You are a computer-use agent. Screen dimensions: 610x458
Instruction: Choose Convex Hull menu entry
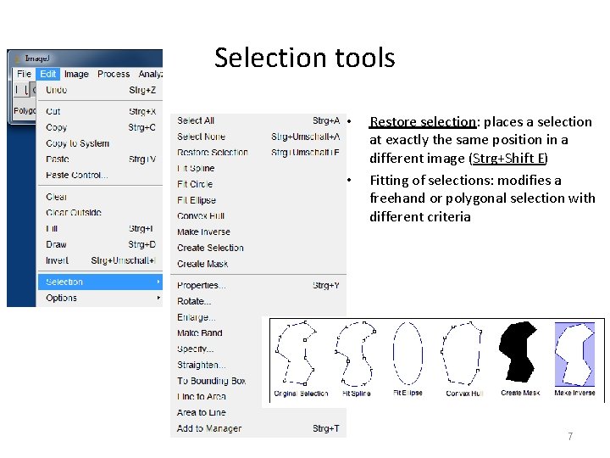(x=258, y=215)
